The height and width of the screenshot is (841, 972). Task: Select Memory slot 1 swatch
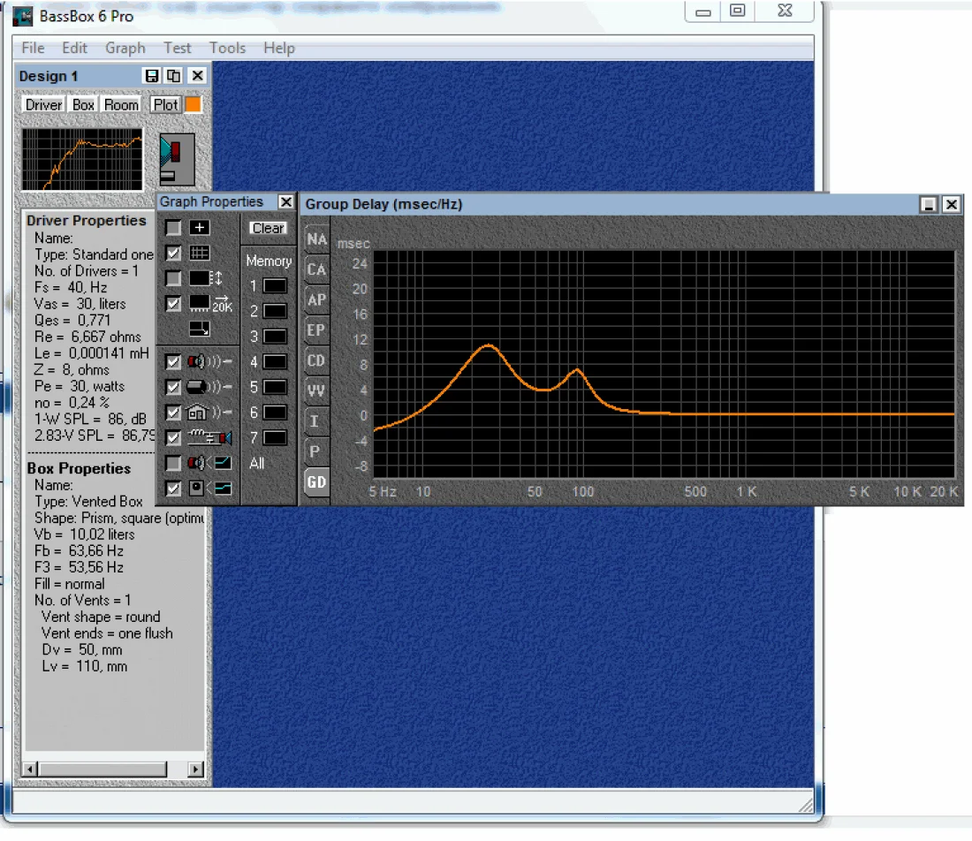[x=275, y=286]
